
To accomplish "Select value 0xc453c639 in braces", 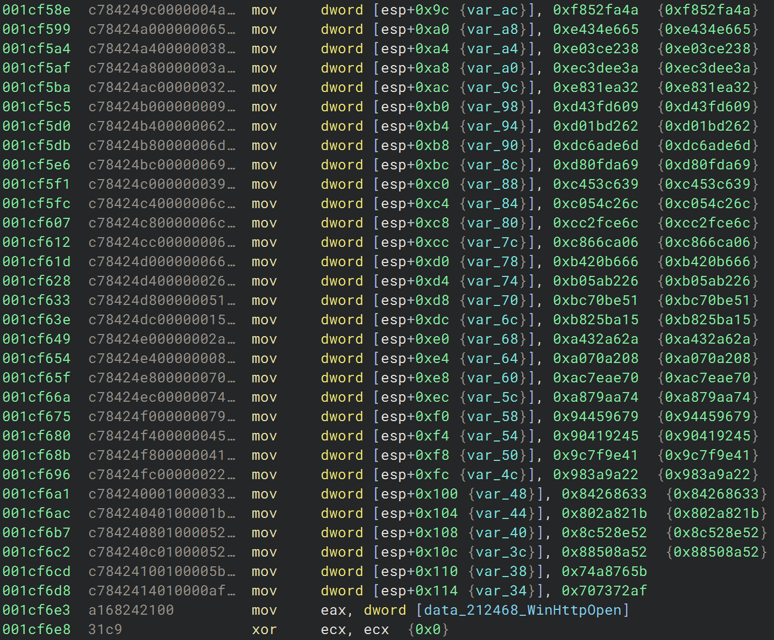I will point(708,184).
